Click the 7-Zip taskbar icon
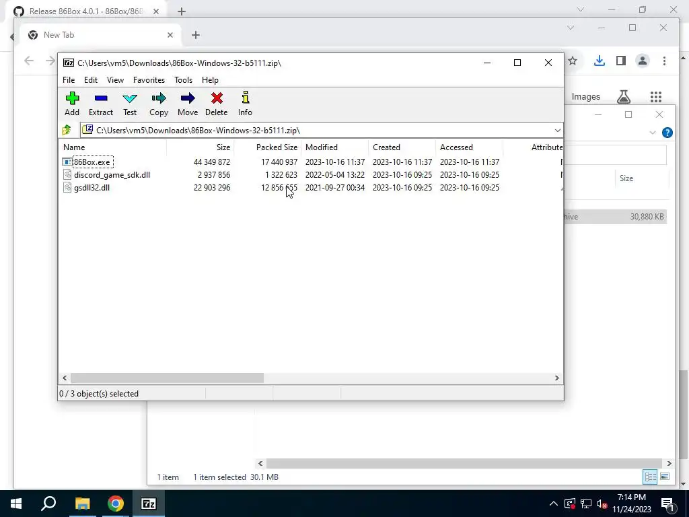Viewport: 689px width, 517px height. [148, 504]
